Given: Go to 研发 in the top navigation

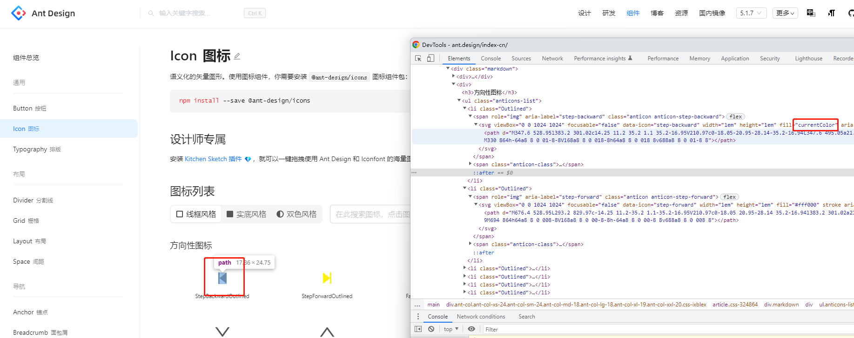Looking at the screenshot, I should 609,13.
